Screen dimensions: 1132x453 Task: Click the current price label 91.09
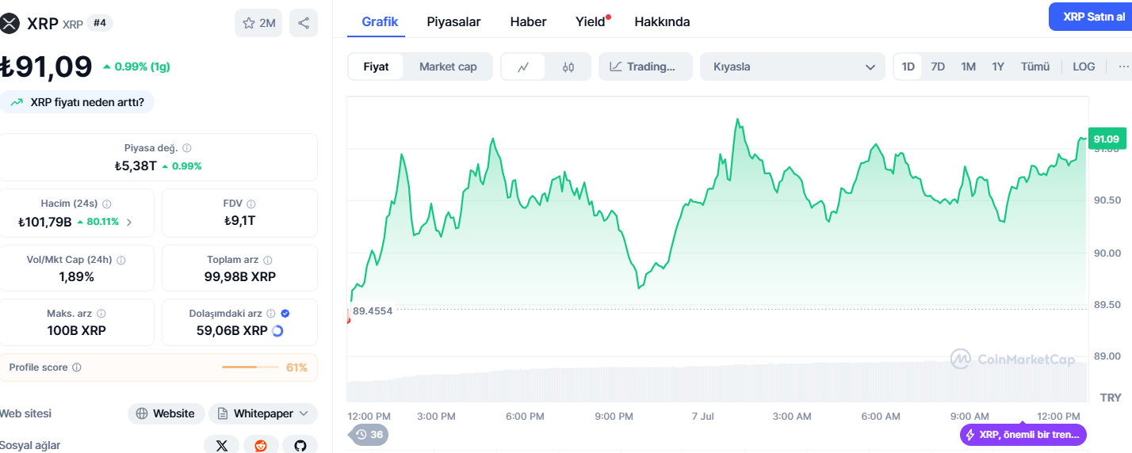(x=1107, y=139)
